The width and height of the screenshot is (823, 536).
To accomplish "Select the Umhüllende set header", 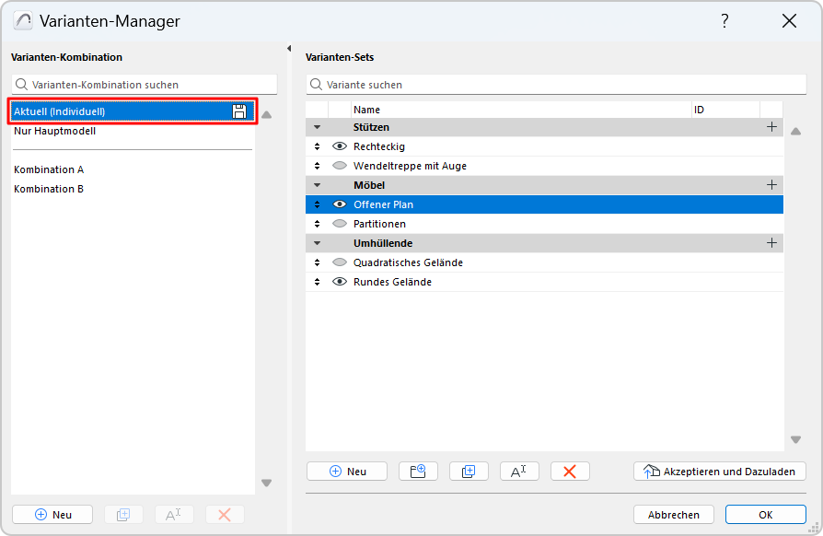I will [x=544, y=243].
